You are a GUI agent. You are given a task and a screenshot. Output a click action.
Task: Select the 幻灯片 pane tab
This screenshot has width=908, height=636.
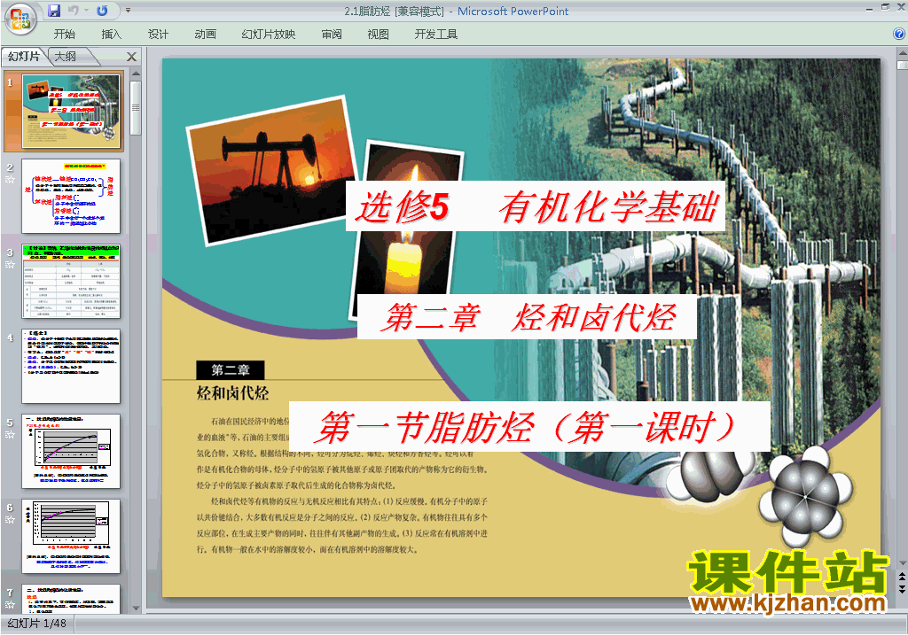(24, 56)
